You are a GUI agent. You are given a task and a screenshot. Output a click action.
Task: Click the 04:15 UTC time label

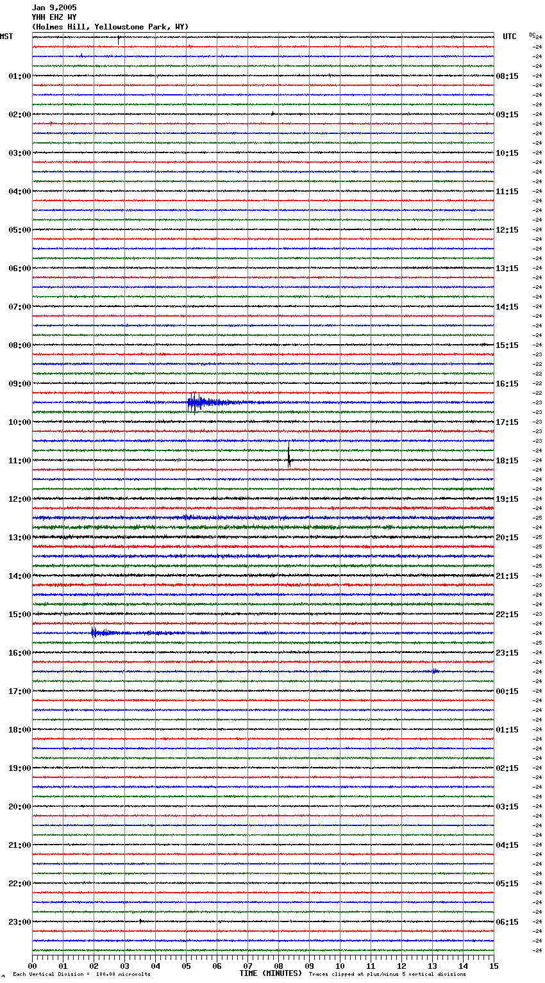point(507,845)
